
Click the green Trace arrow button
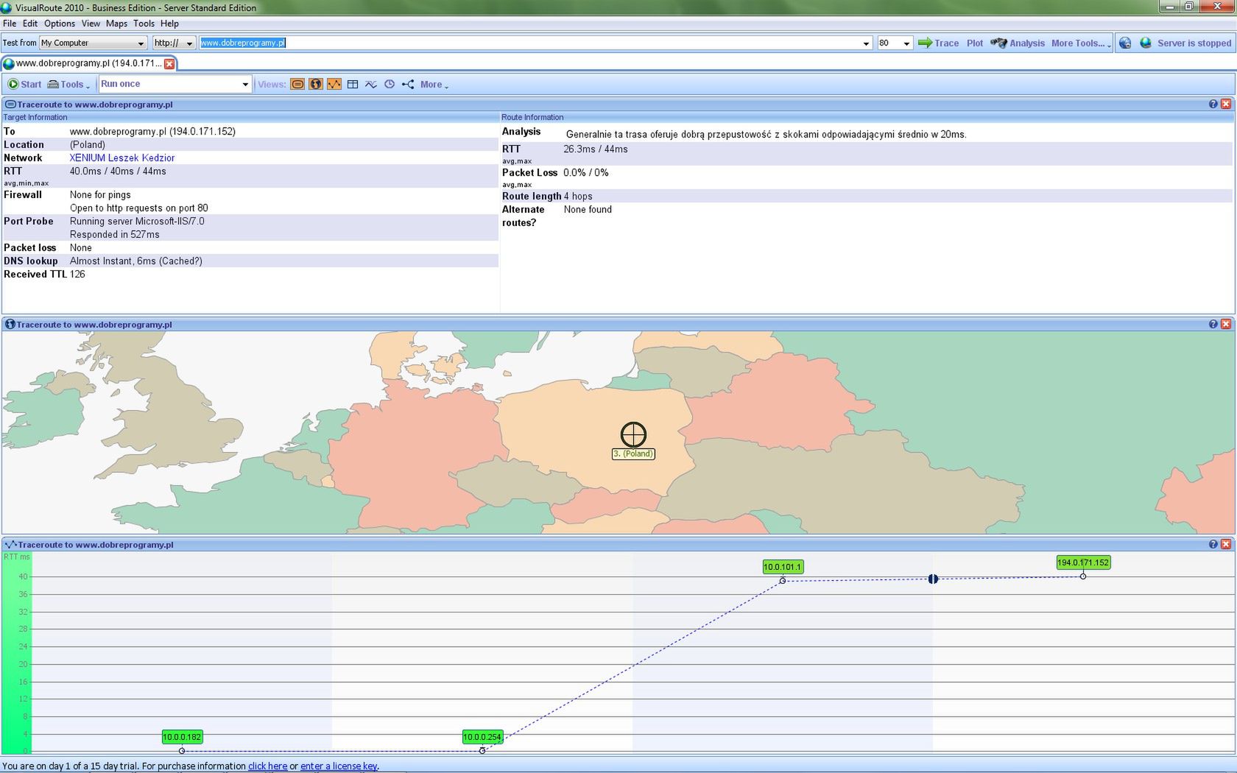(x=937, y=43)
